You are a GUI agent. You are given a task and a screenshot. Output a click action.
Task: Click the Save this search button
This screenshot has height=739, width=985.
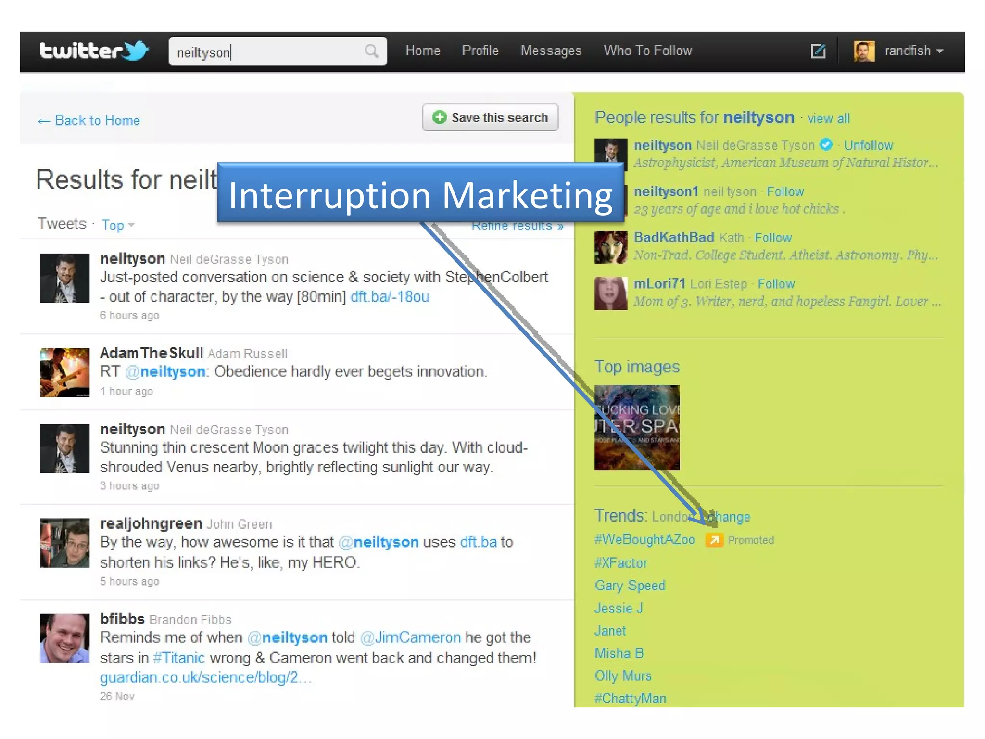click(x=490, y=117)
